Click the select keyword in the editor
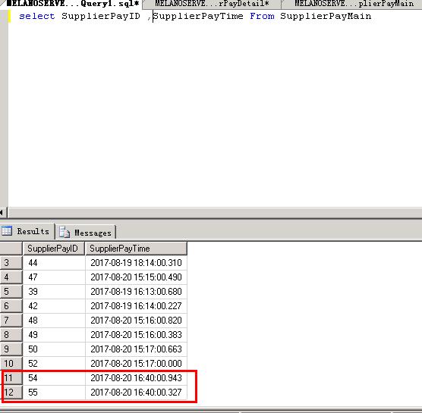 37,16
